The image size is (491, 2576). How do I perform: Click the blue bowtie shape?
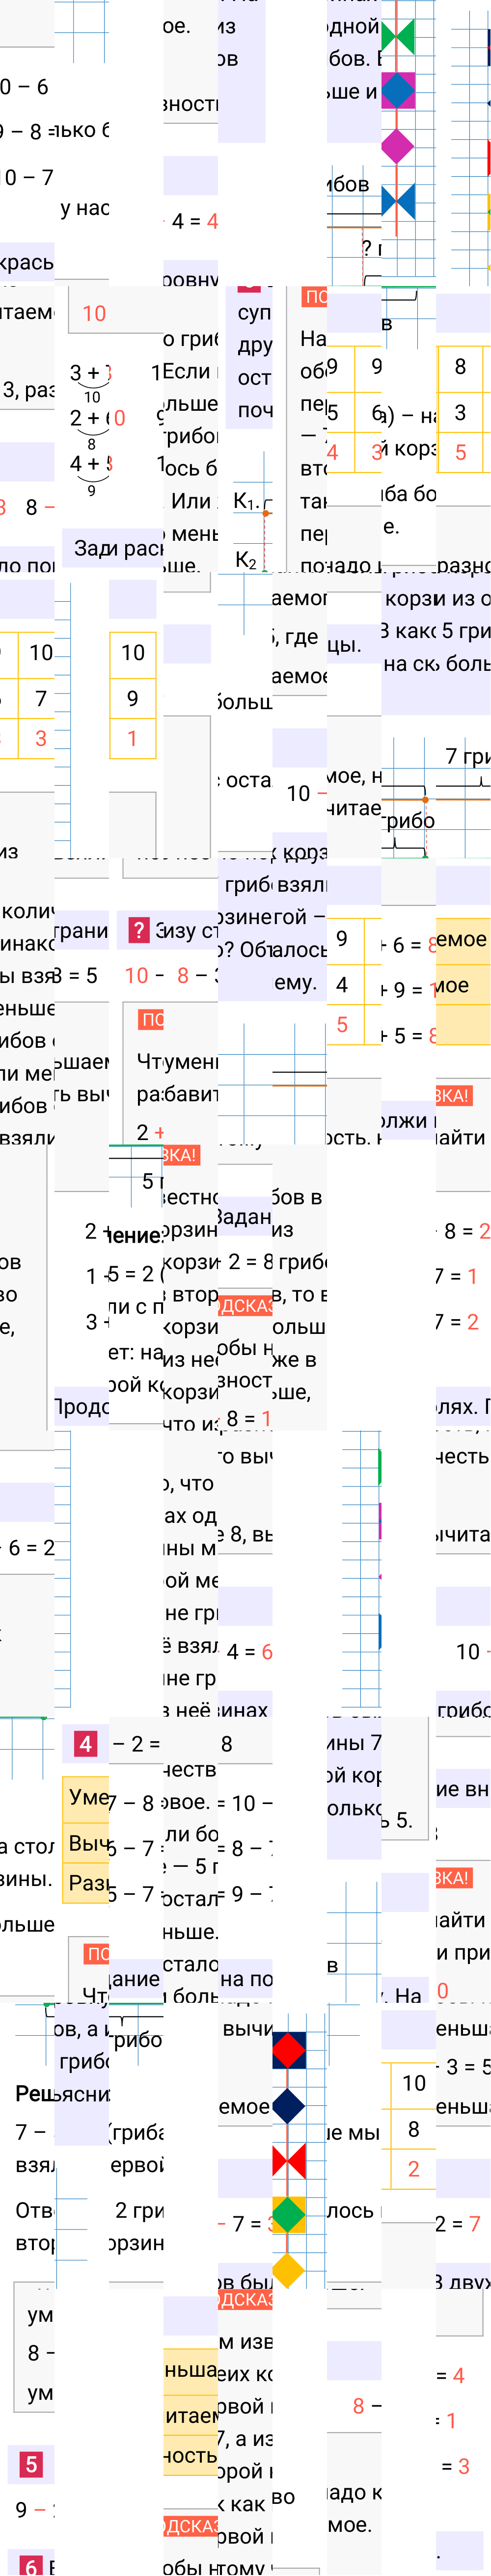click(x=398, y=201)
